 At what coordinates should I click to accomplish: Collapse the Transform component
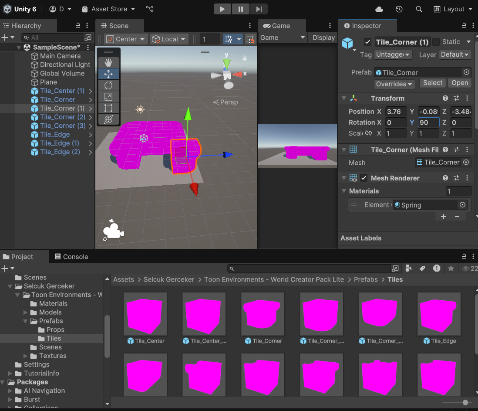point(344,98)
